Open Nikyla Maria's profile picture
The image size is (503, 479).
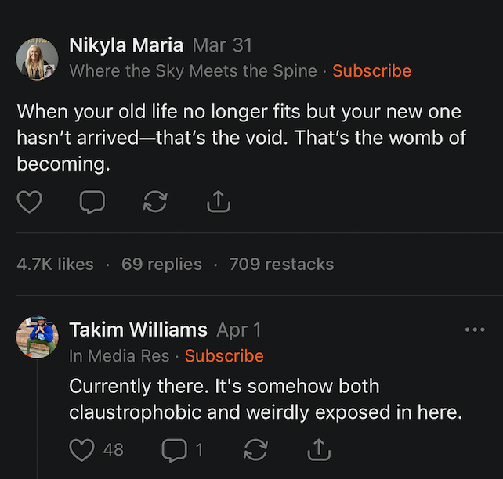(37, 58)
